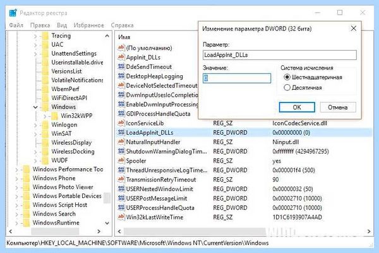Click the string icon beside Spooler

pyautogui.click(x=121, y=161)
